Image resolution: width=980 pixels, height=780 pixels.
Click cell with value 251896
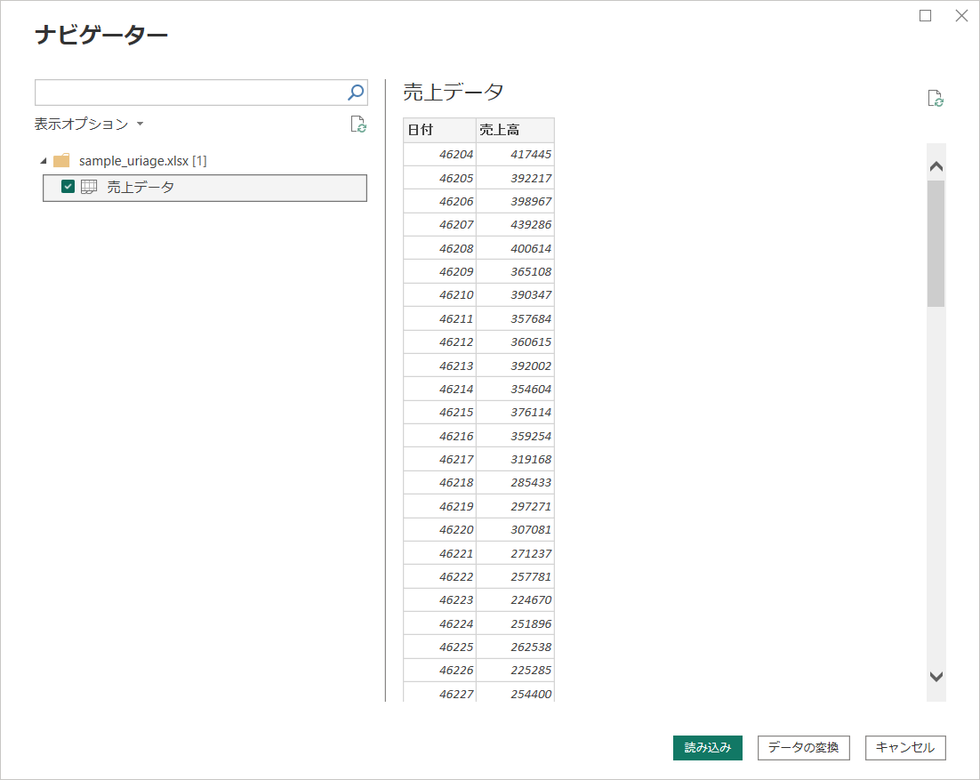(x=515, y=623)
